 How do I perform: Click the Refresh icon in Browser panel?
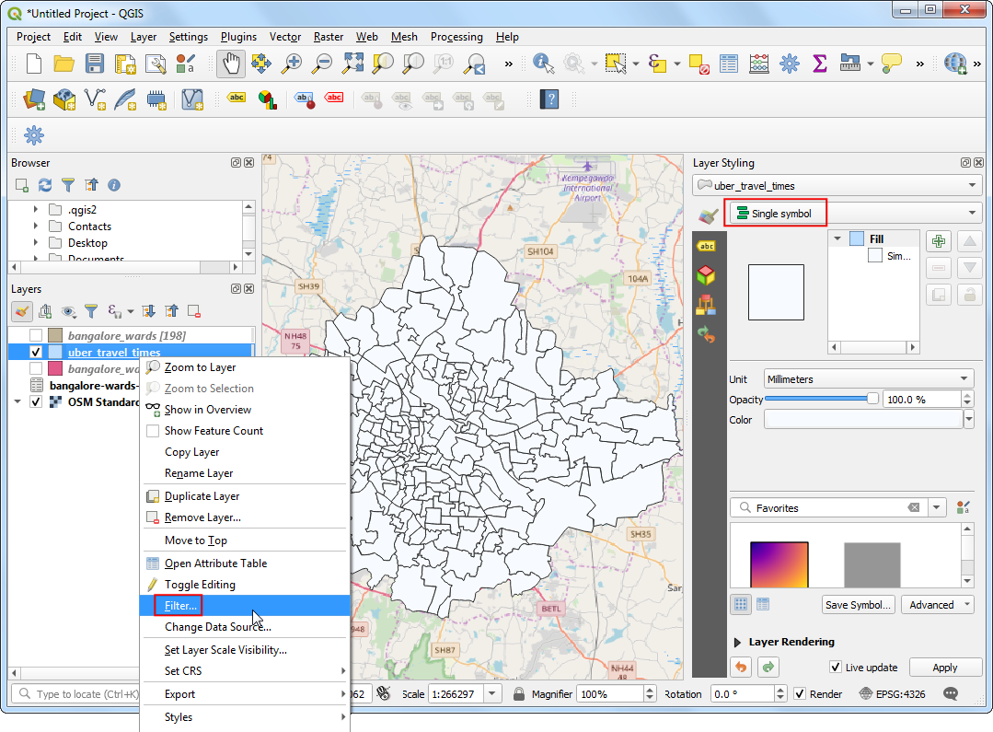point(45,185)
